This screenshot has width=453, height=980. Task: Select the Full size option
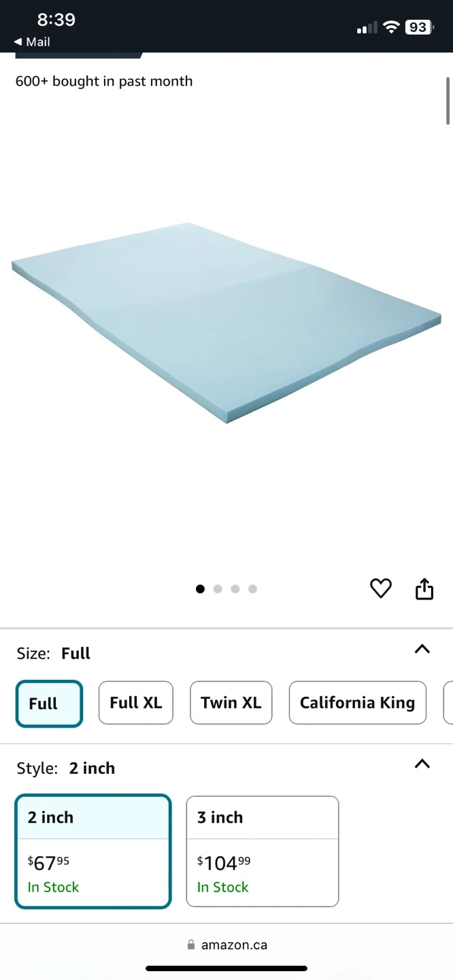point(49,704)
